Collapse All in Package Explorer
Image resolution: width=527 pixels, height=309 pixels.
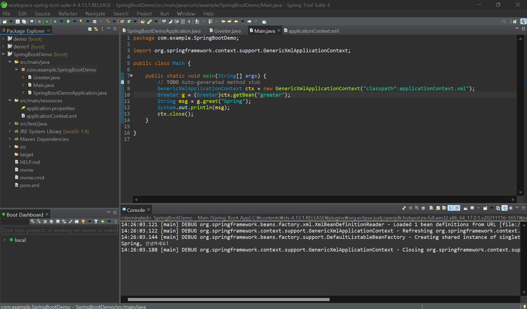tap(90, 29)
